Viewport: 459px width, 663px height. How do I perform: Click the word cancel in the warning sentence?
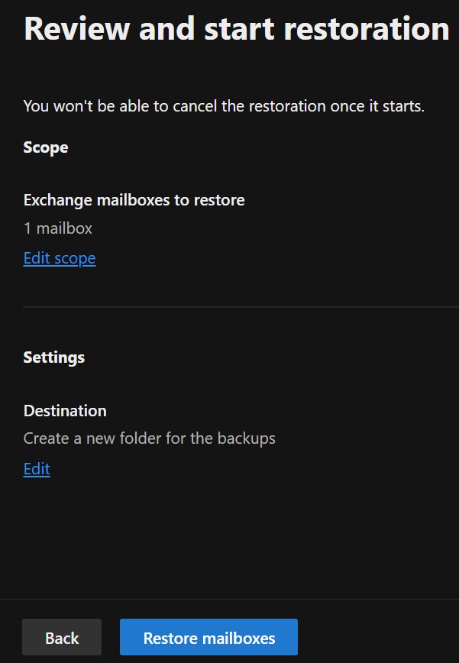pyautogui.click(x=196, y=105)
